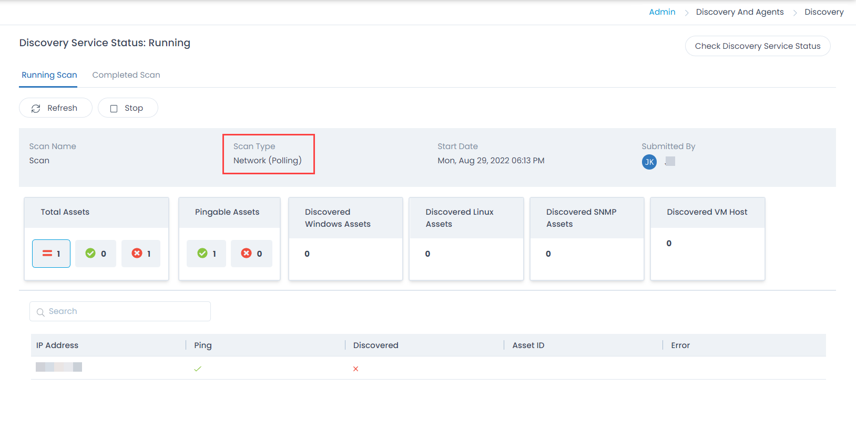Show non-pingable assets with red cross
The image size is (856, 441).
pyautogui.click(x=251, y=254)
